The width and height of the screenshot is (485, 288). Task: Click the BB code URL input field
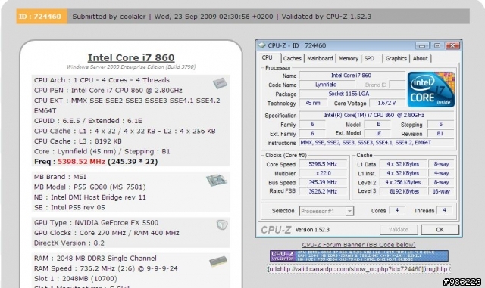(358, 269)
